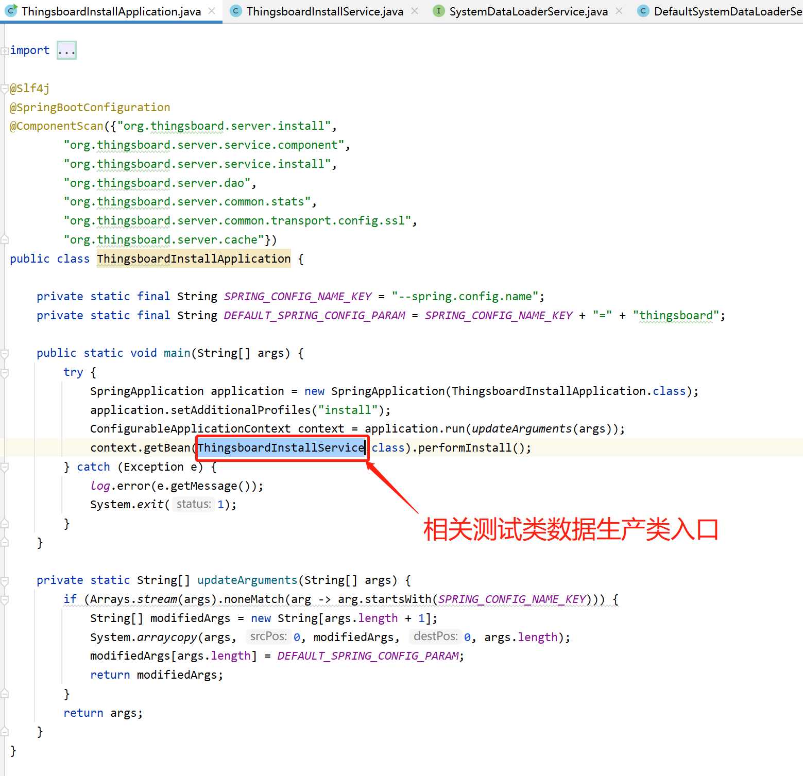Click the status: parameter hint
803x776 pixels.
tap(194, 504)
